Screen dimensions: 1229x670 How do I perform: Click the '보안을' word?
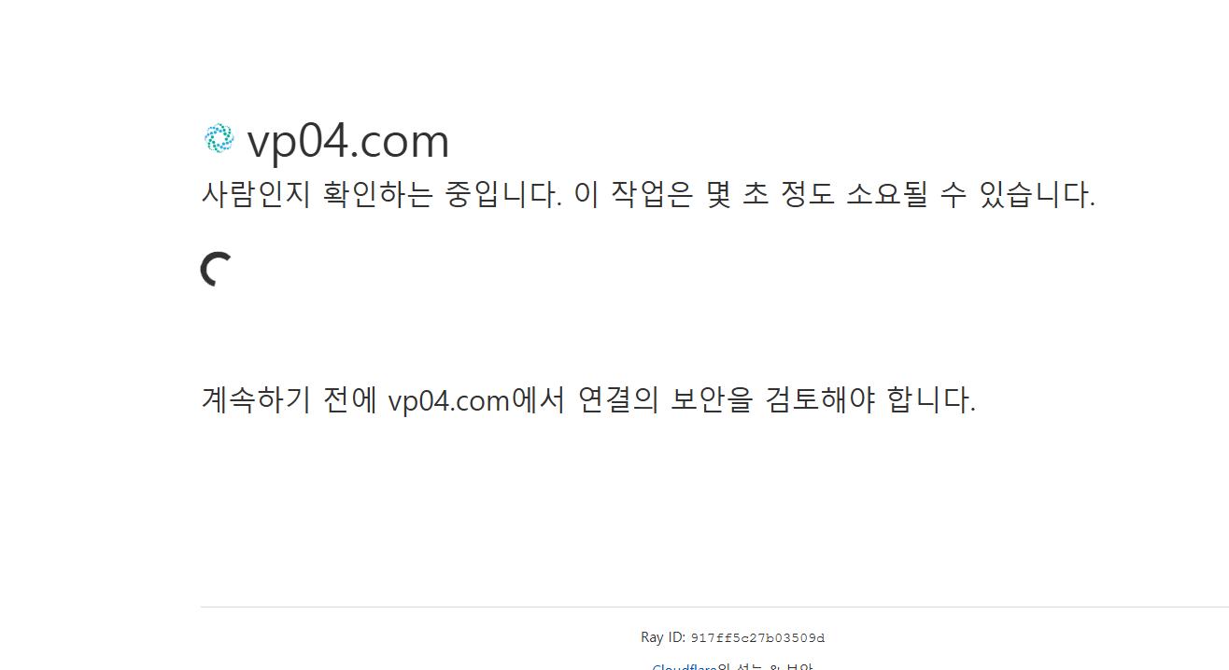[712, 399]
